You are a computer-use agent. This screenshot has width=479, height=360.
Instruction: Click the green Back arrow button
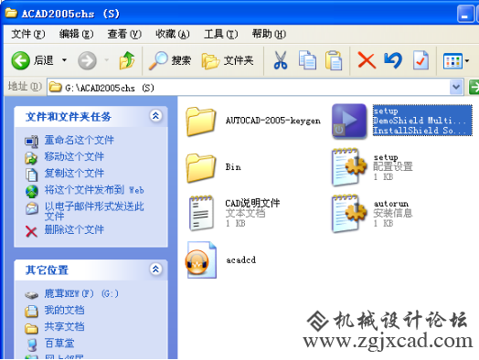(20, 60)
